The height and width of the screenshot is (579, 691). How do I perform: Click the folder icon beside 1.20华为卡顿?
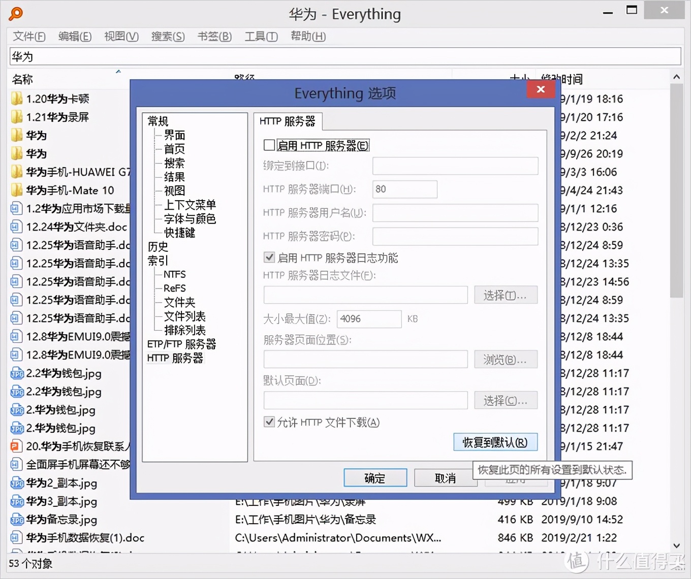tap(17, 98)
